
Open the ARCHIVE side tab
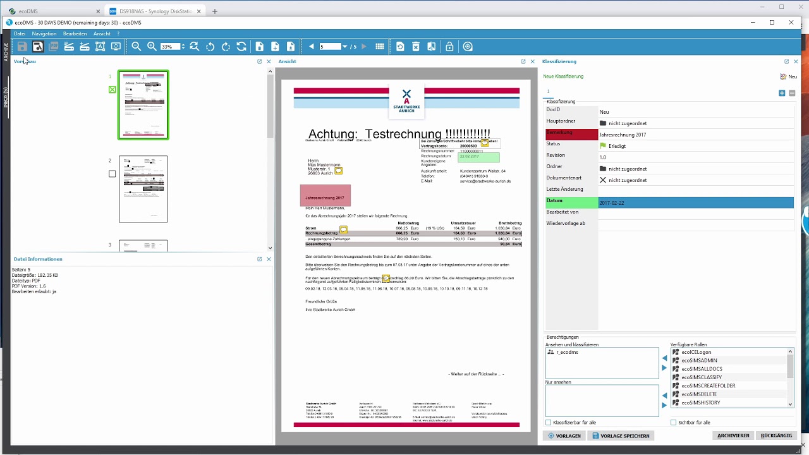pyautogui.click(x=6, y=52)
